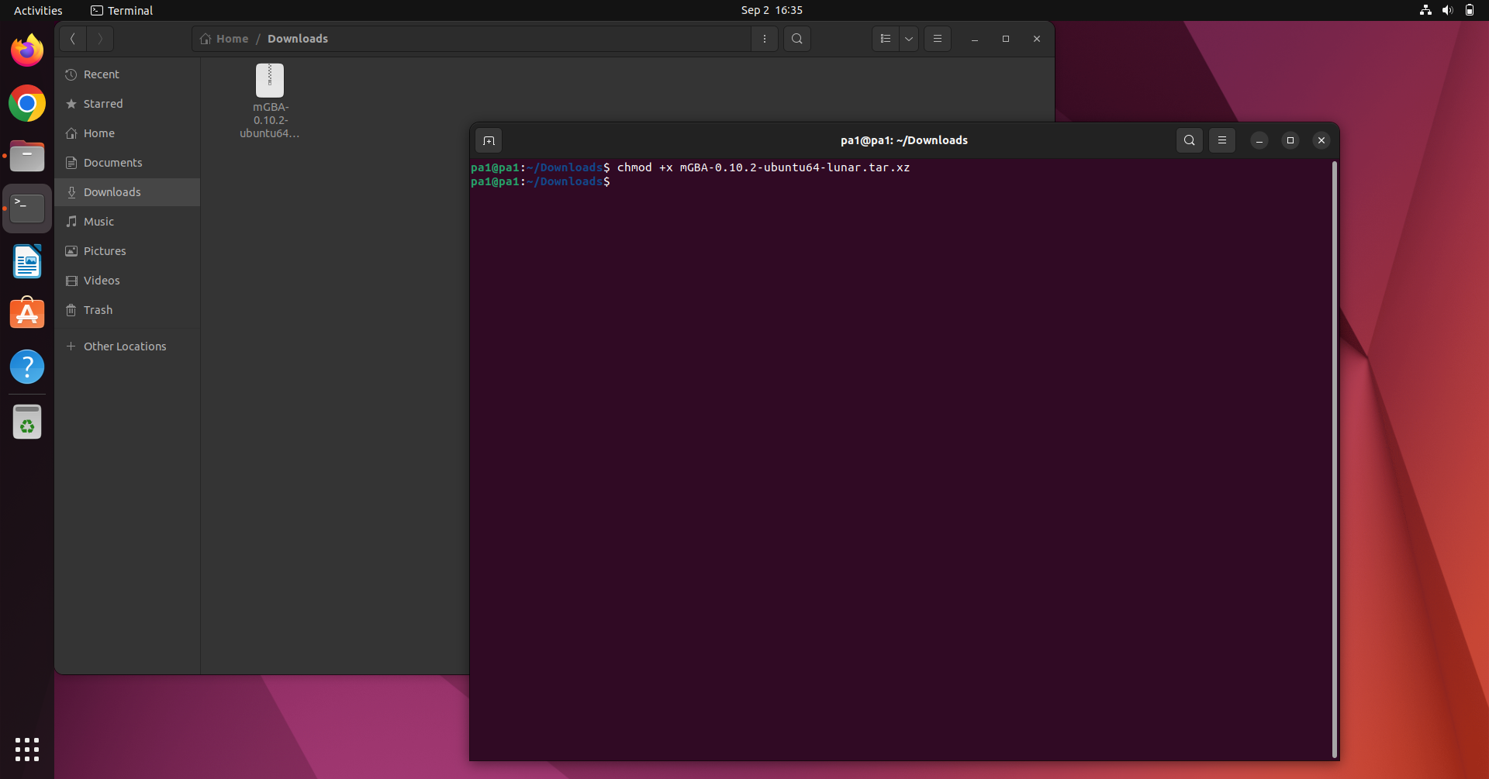The height and width of the screenshot is (779, 1489).
Task: Open the terminal search
Action: pos(1190,140)
